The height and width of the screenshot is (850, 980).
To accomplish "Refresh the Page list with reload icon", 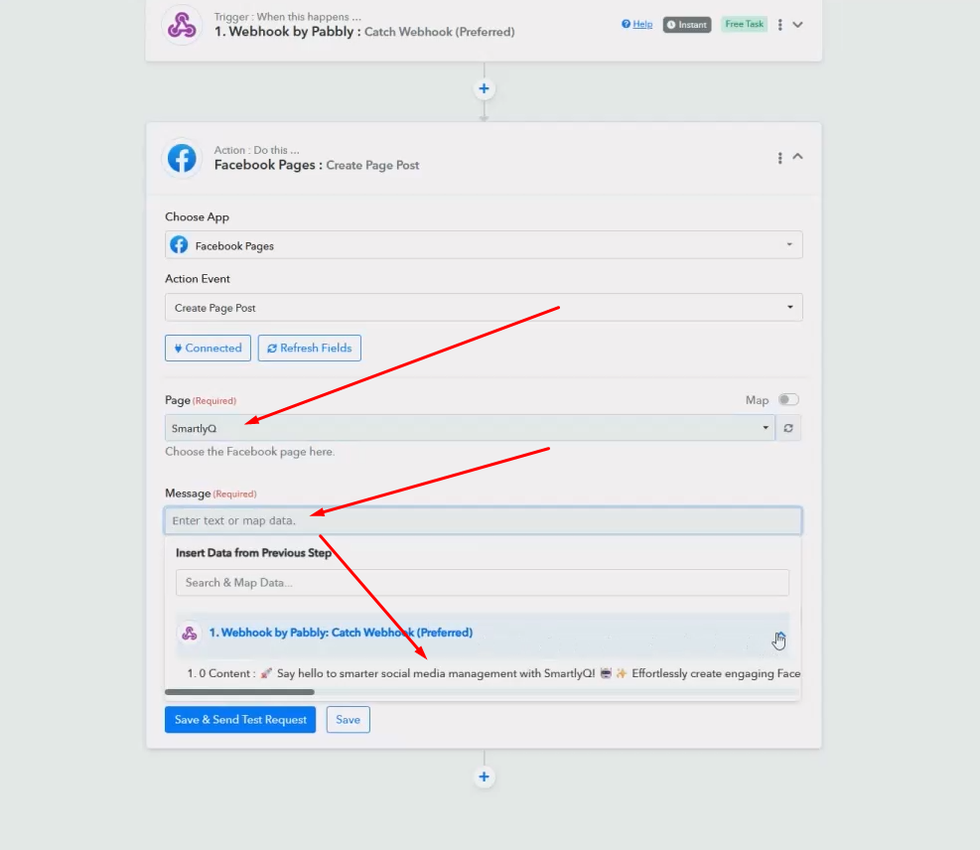I will (788, 428).
